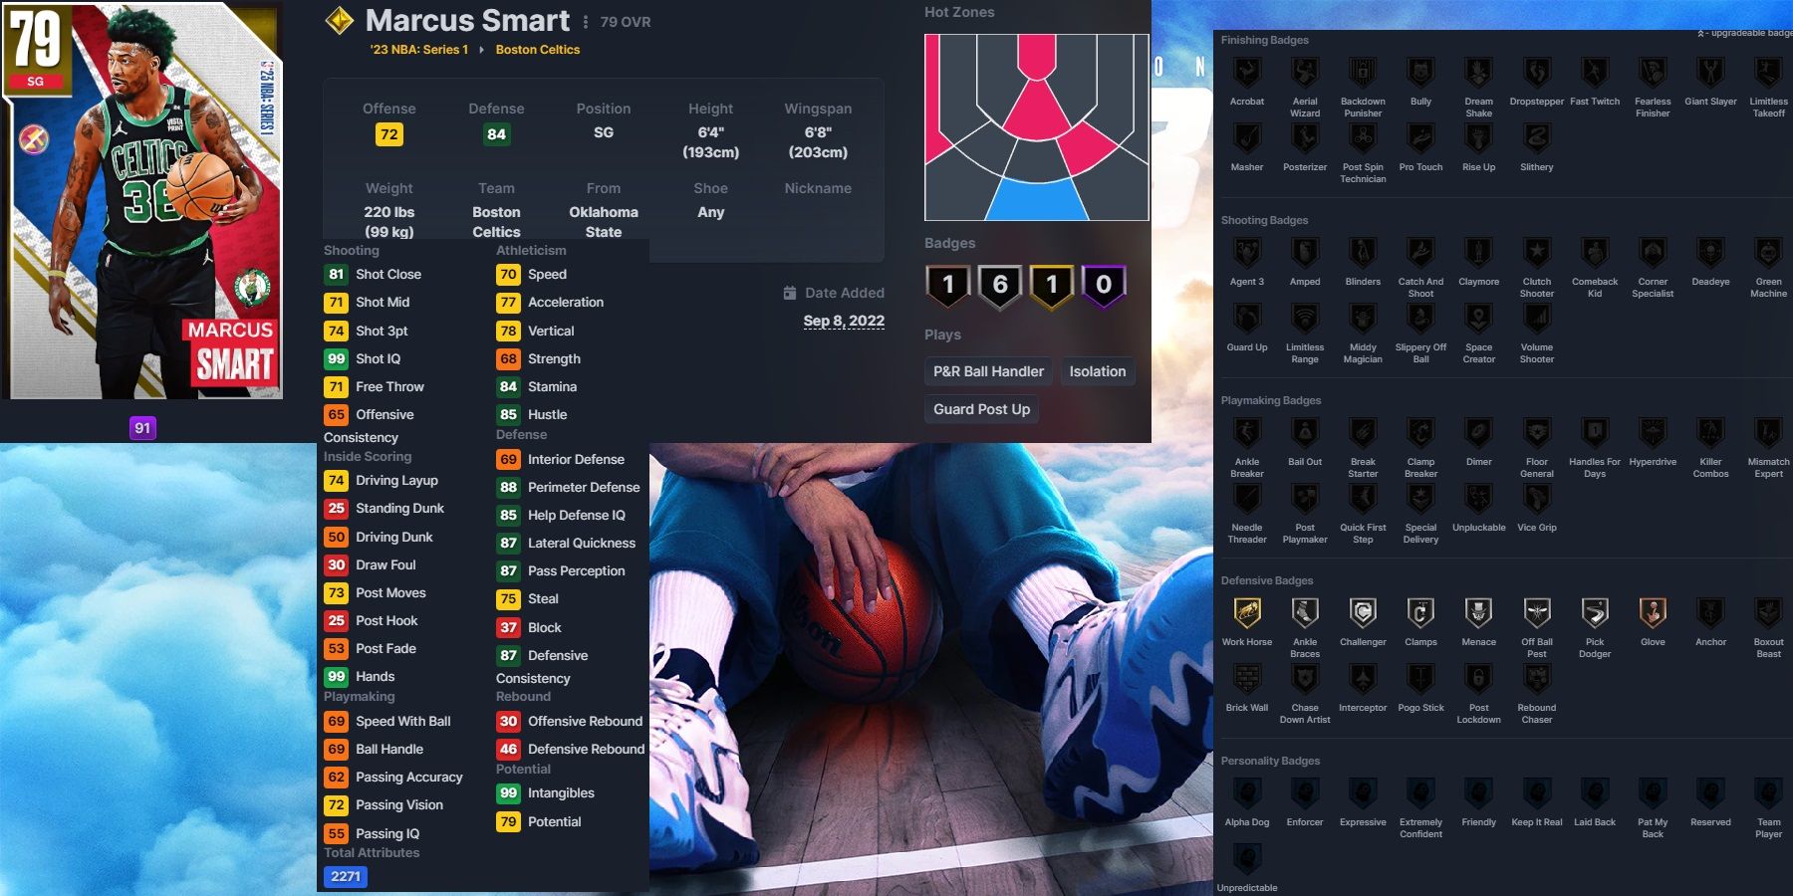This screenshot has height=896, width=1793.
Task: Click the Glove badge icon
Action: pos(1653,612)
